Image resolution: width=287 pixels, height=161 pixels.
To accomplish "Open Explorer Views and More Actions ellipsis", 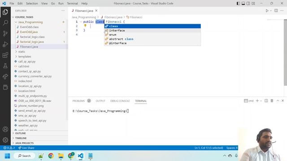I will (63, 11).
